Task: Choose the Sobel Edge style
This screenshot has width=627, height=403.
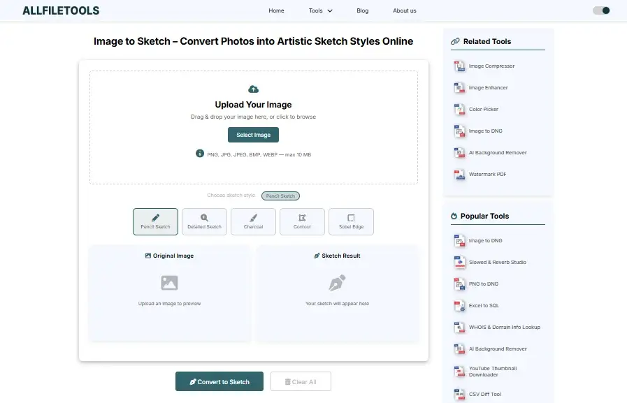Action: click(x=351, y=221)
